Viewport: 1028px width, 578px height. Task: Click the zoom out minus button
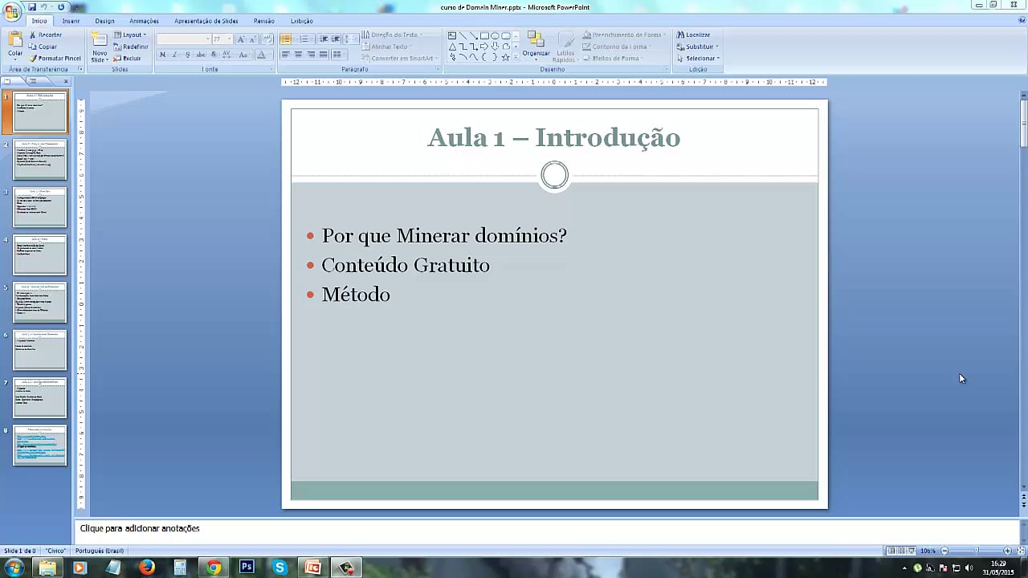point(944,551)
